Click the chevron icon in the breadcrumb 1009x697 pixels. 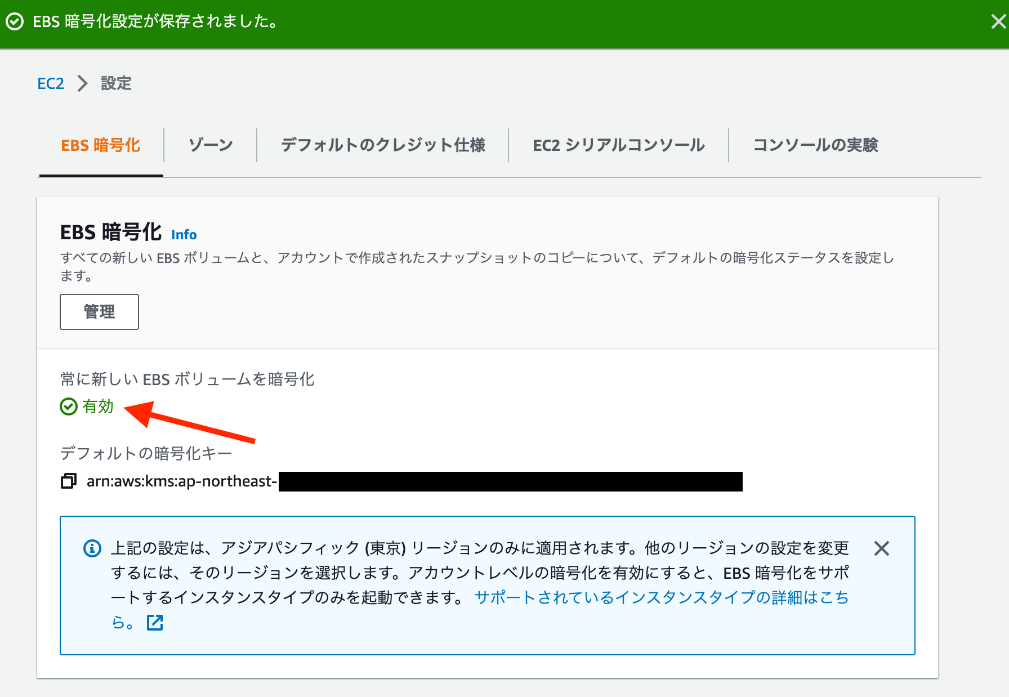tap(82, 83)
